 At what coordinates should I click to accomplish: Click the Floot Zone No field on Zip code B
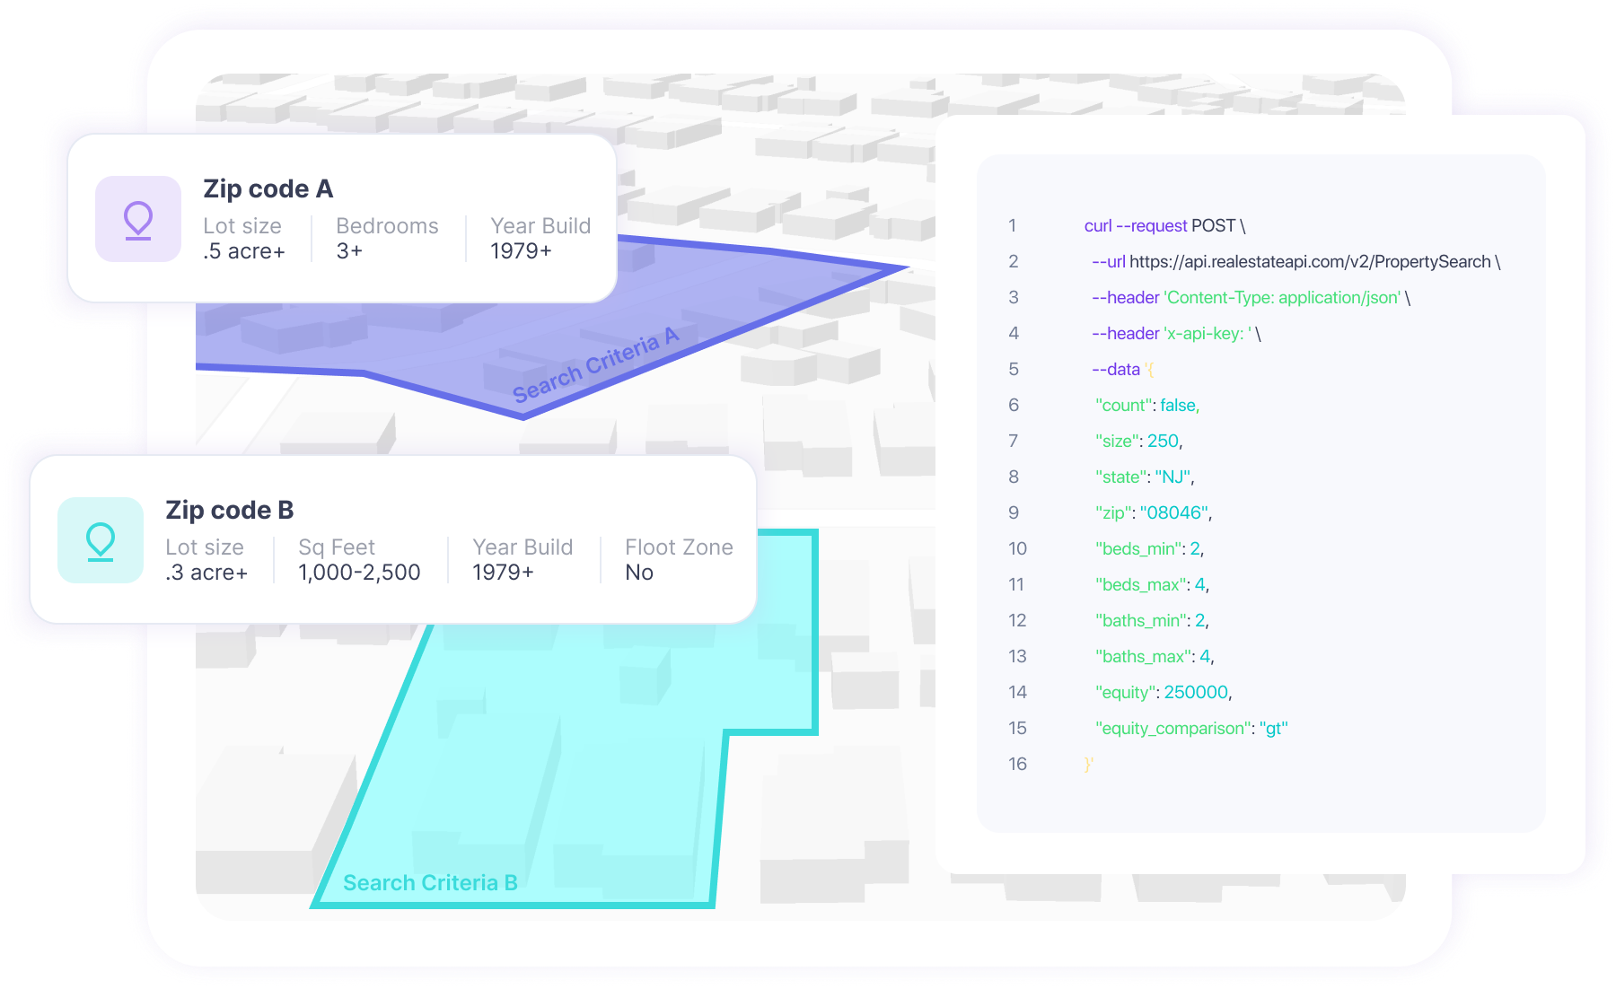click(x=678, y=559)
